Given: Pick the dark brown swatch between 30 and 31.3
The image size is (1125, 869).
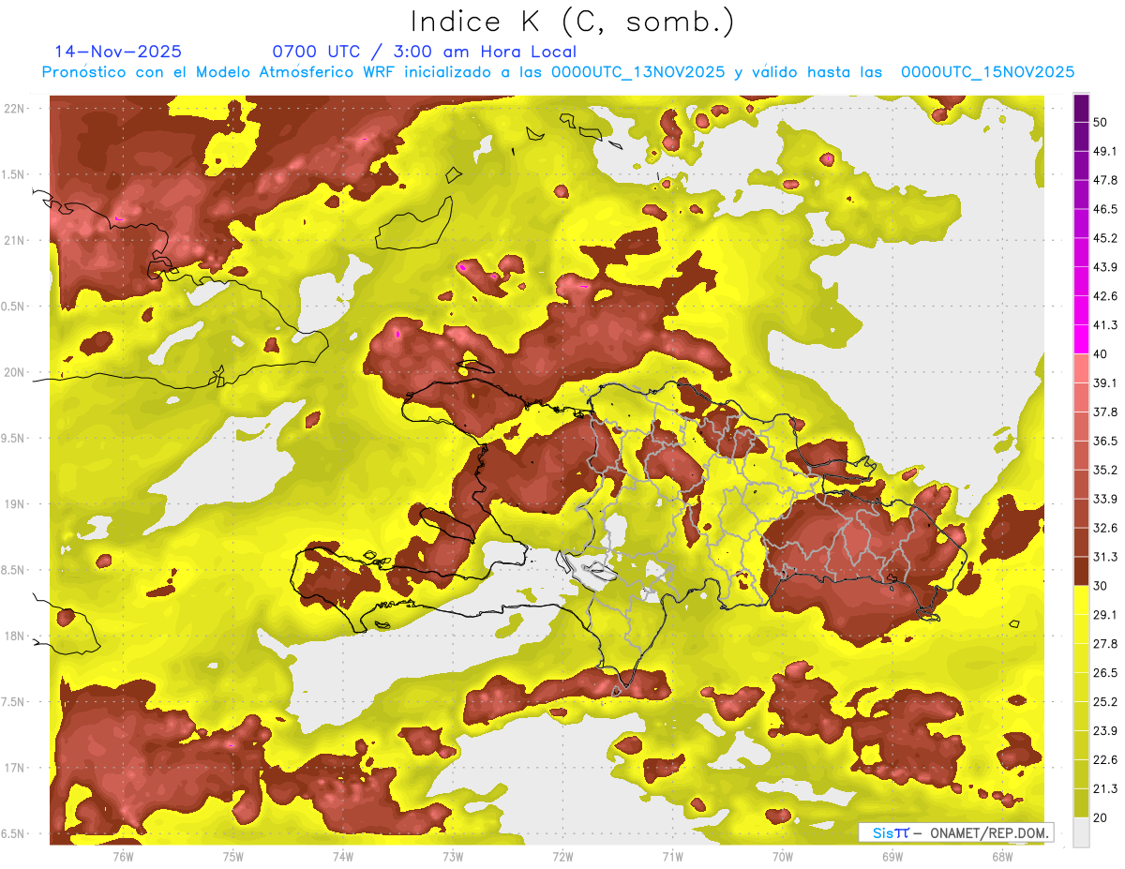Looking at the screenshot, I should point(1081,572).
